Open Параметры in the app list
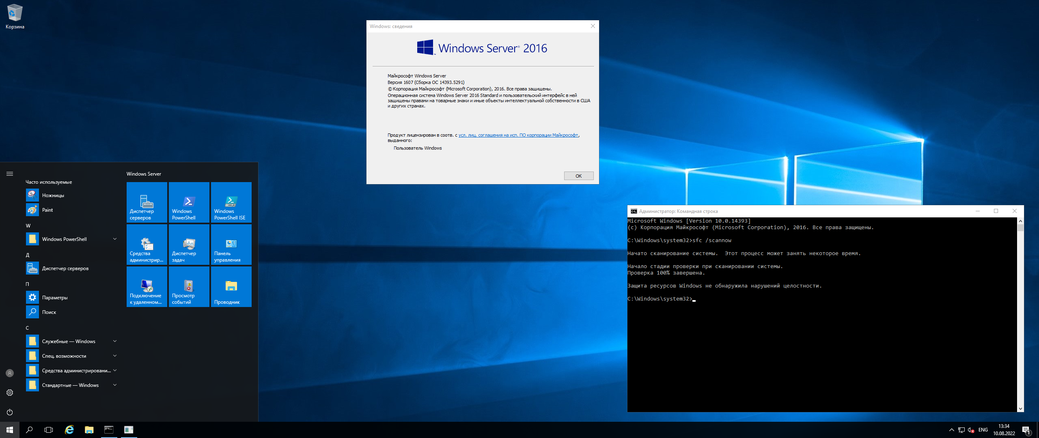The image size is (1039, 438). pyautogui.click(x=72, y=298)
